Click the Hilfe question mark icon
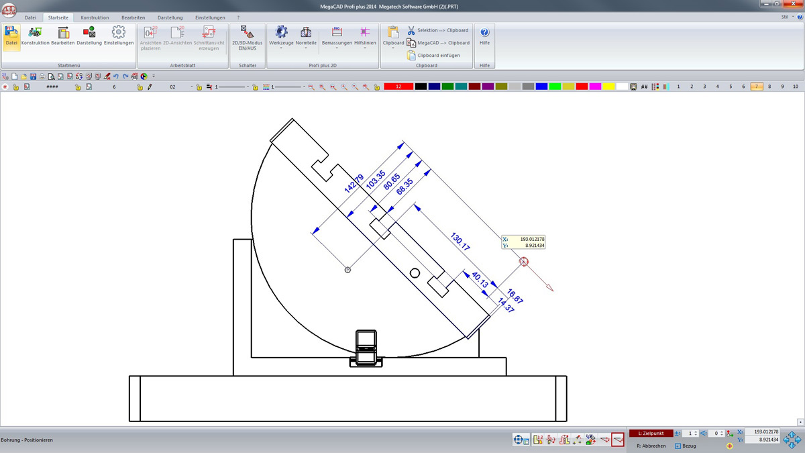The width and height of the screenshot is (805, 453). coord(484,32)
